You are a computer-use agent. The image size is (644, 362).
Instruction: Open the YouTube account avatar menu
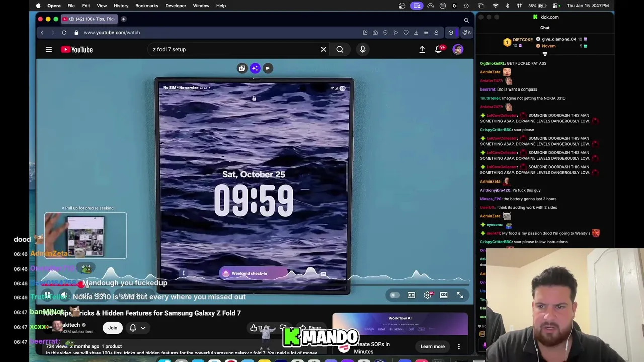point(458,49)
